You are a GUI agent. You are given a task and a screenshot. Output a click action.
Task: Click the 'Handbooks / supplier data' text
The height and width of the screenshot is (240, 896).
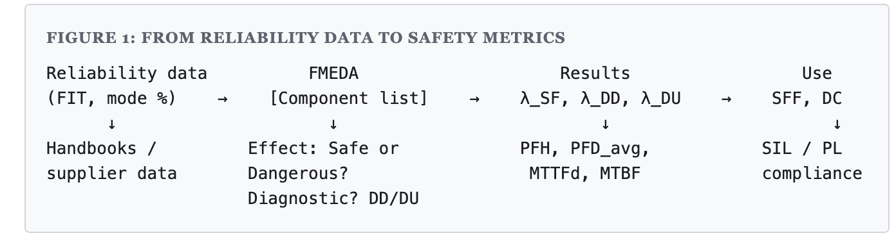pyautogui.click(x=111, y=161)
